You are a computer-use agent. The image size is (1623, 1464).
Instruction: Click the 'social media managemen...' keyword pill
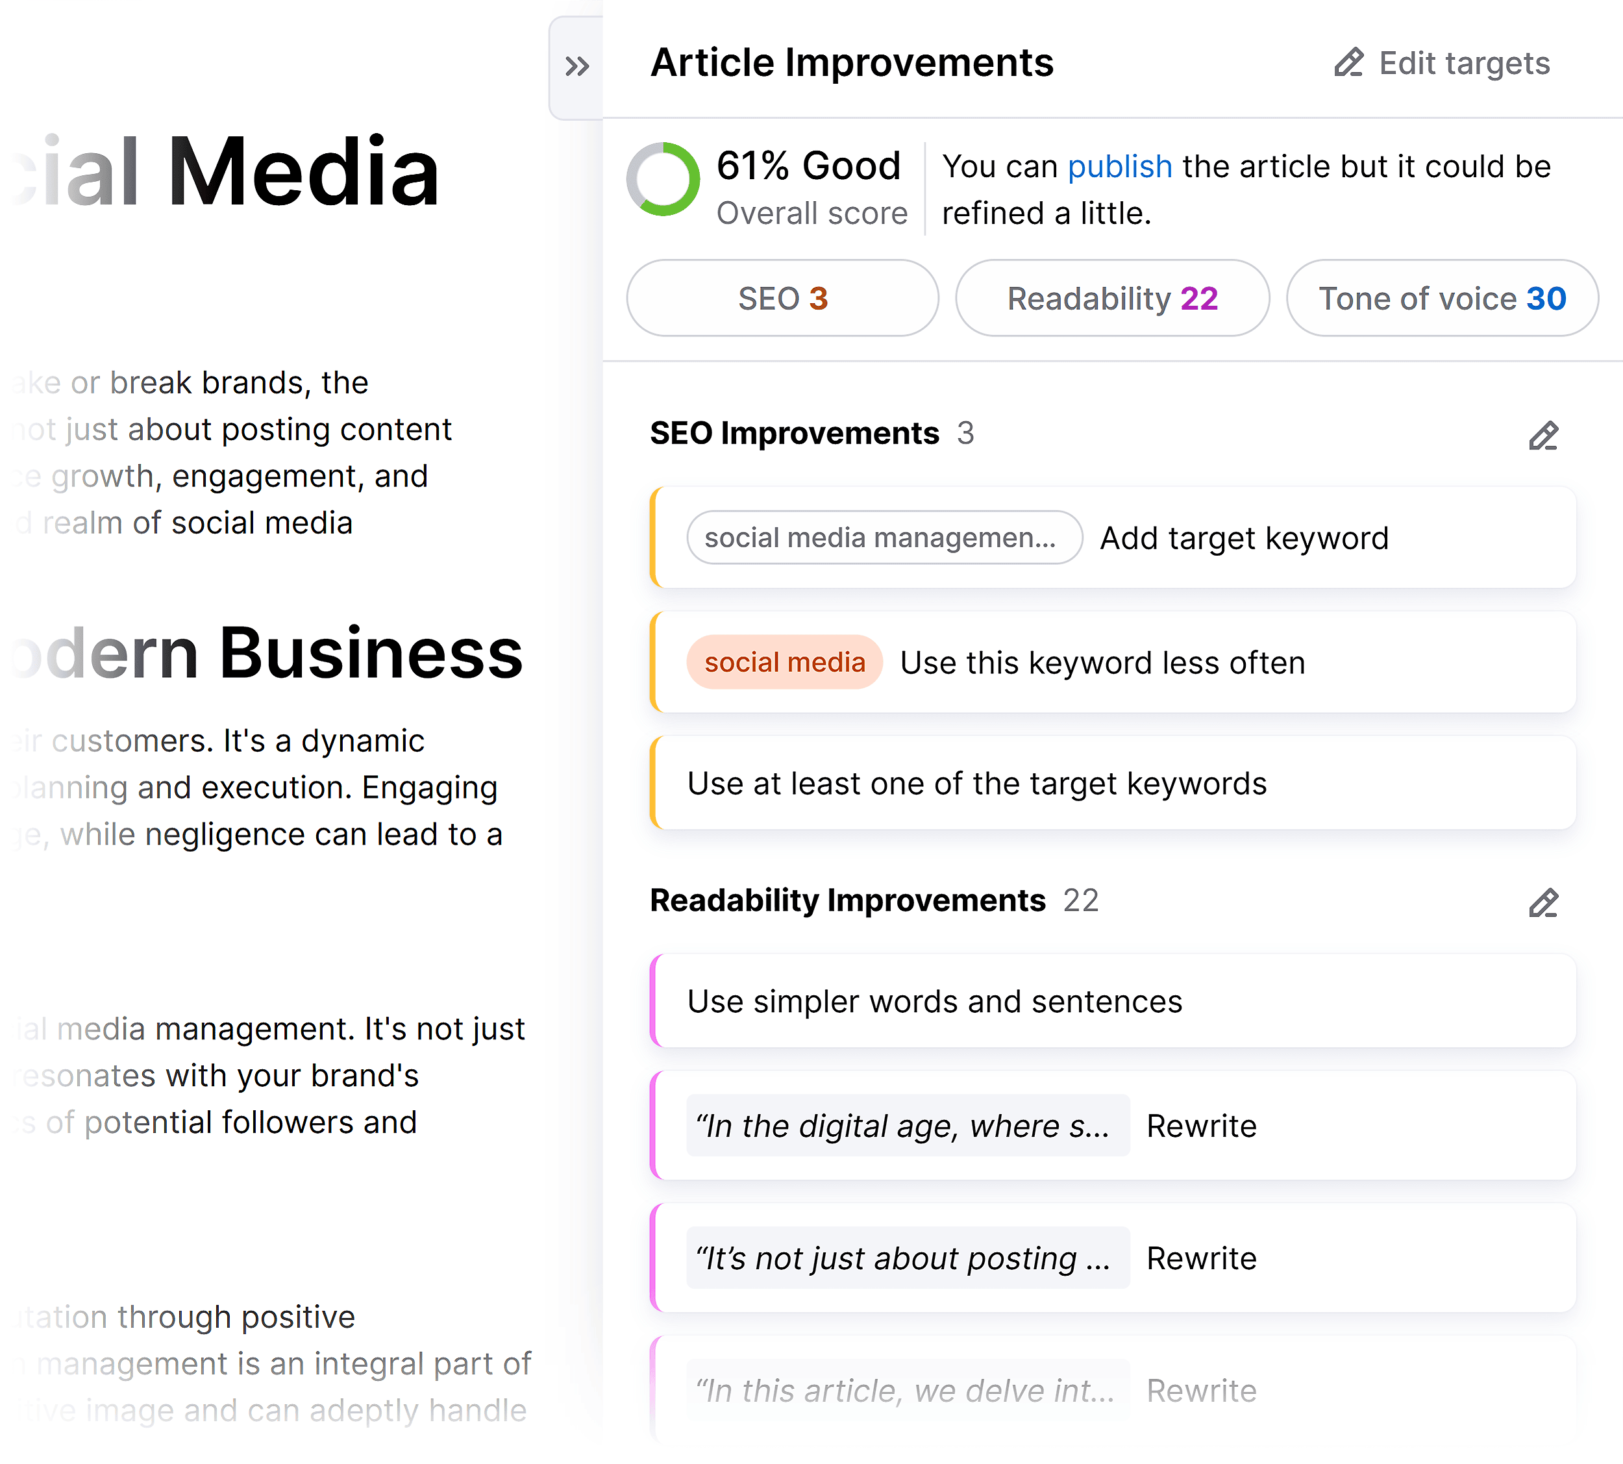coord(884,538)
